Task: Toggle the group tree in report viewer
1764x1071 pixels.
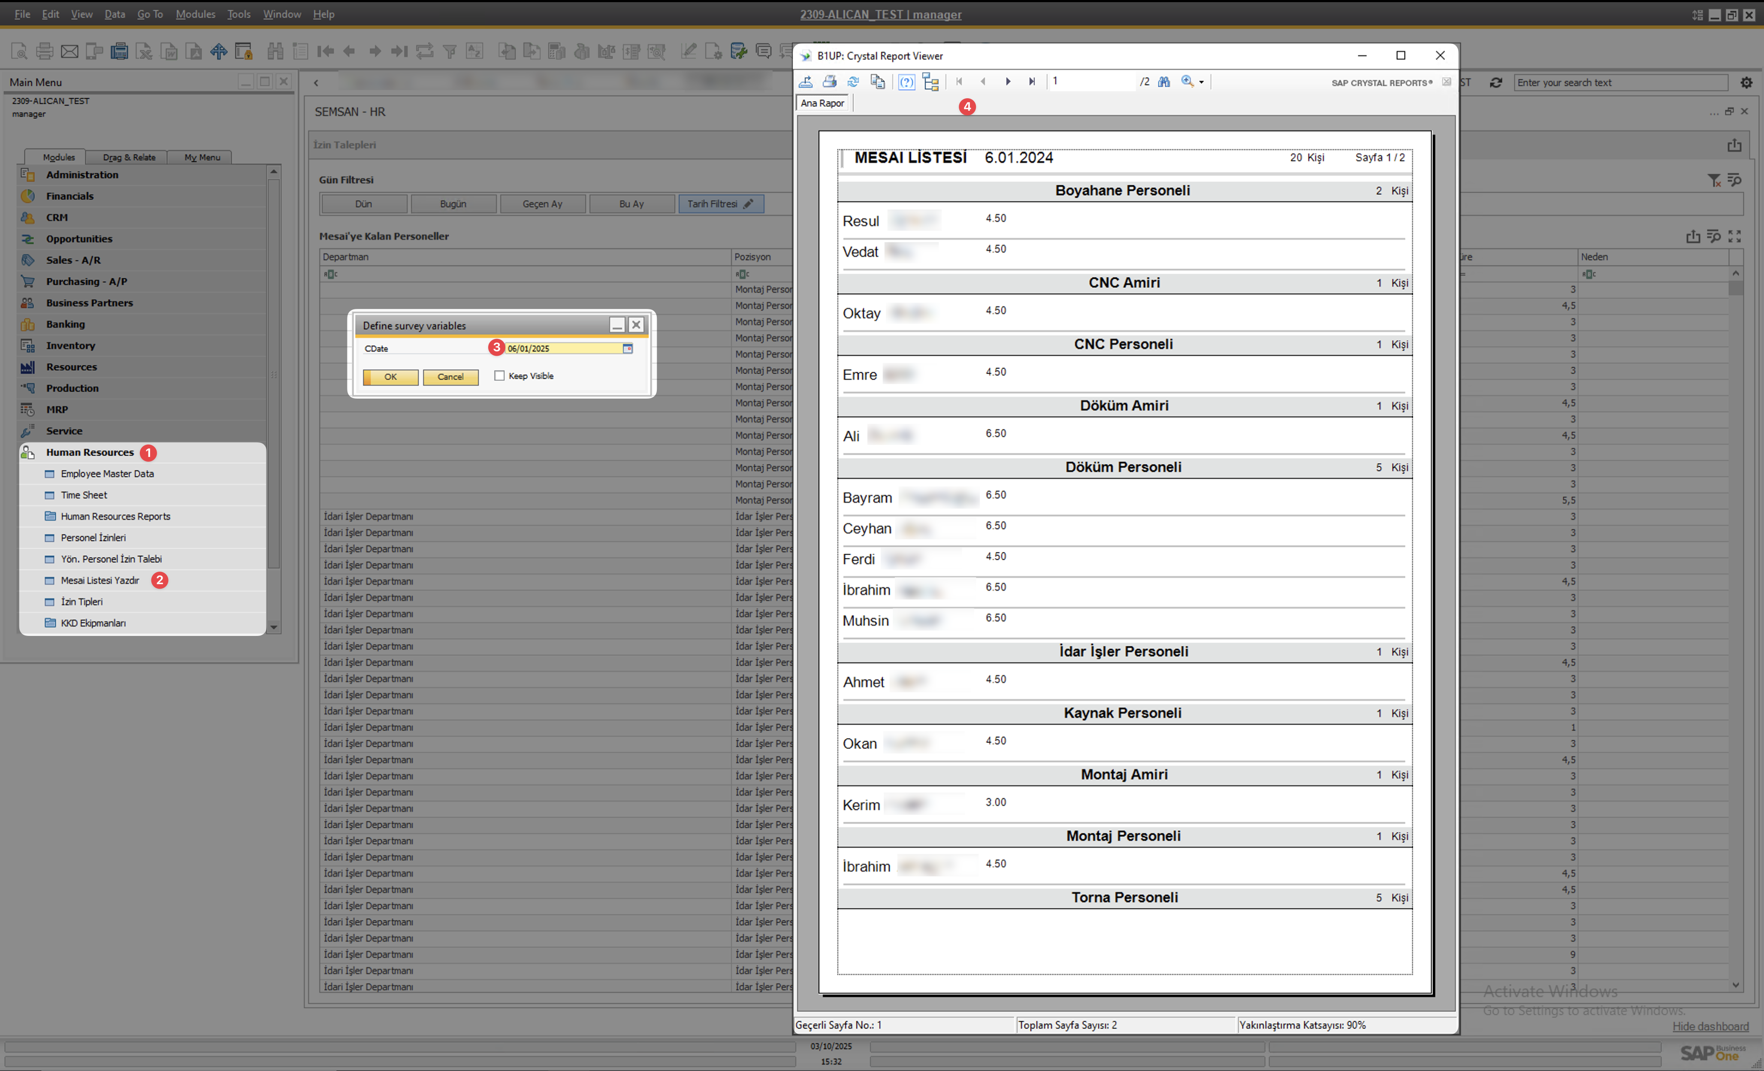Action: pos(930,82)
